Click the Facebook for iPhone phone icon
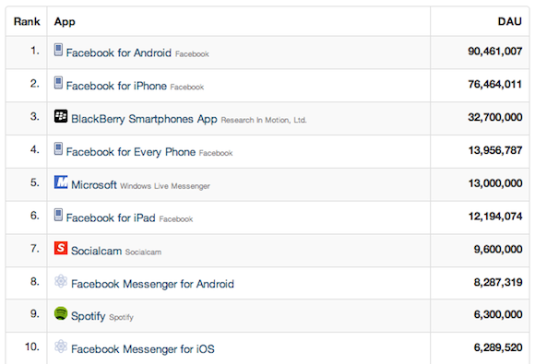This screenshot has width=535, height=364. (58, 83)
